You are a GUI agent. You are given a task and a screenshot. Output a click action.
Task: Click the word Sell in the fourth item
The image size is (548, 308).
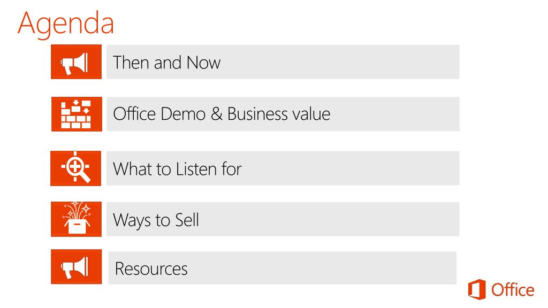(x=187, y=220)
